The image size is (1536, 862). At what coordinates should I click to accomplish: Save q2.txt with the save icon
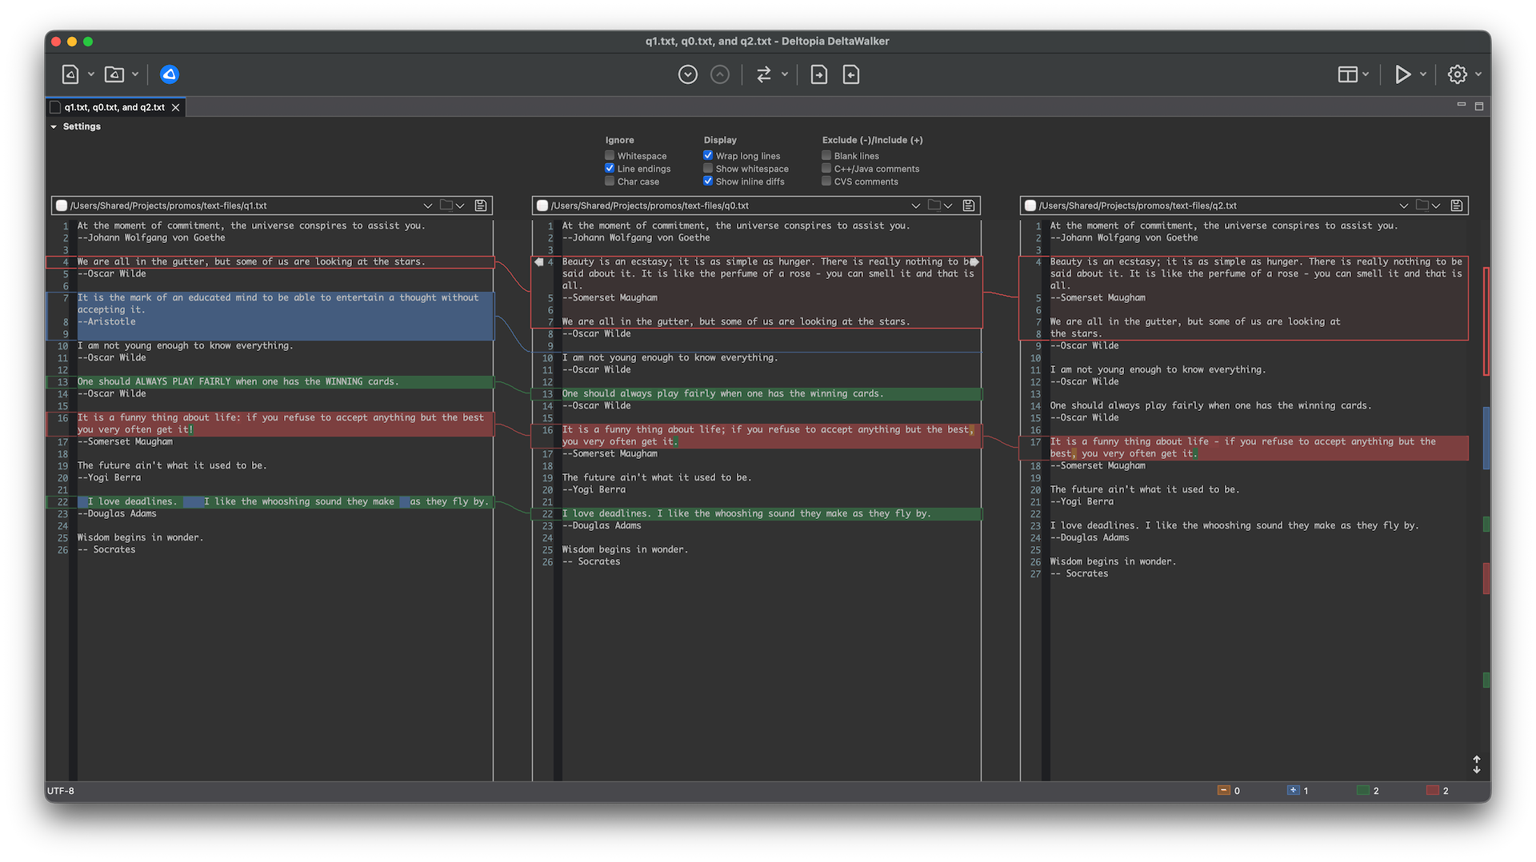(x=1457, y=206)
